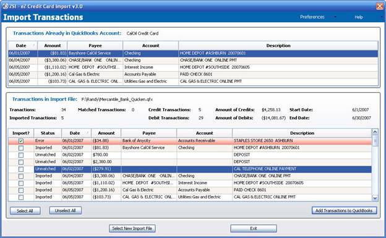This screenshot has width=386, height=238.
Task: Select QuickBooks row PAID CHECK 8601
Action: pyautogui.click(x=193, y=74)
